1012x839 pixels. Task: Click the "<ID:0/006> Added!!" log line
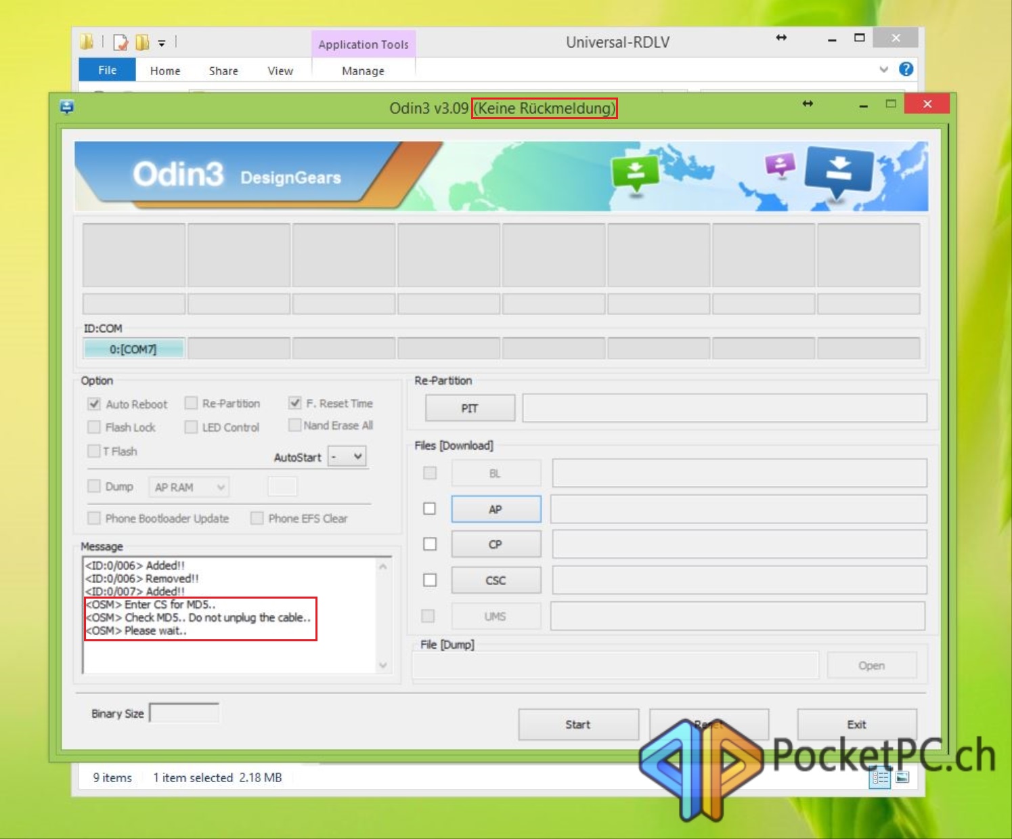[135, 565]
